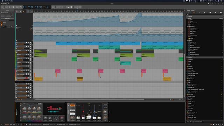Switch to the EDIT view tab
This screenshot has height=126, width=224.
click(x=14, y=125)
